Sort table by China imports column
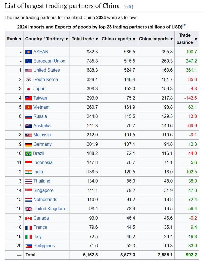The height and width of the screenshot is (263, 204). (171, 39)
